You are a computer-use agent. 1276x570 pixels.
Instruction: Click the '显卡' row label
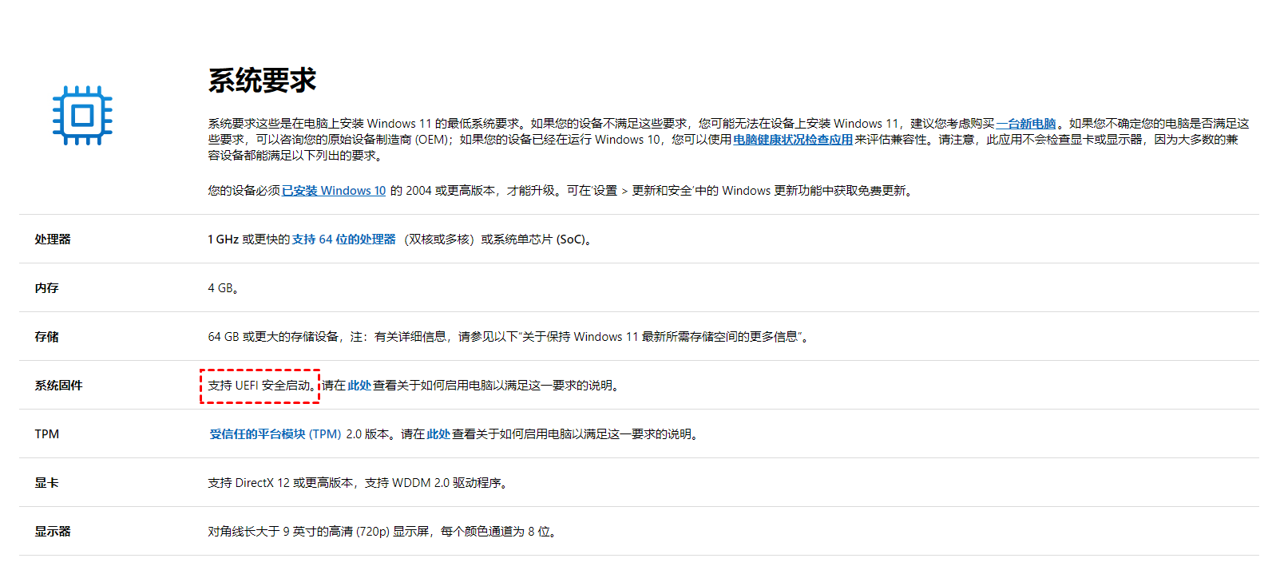(x=46, y=483)
